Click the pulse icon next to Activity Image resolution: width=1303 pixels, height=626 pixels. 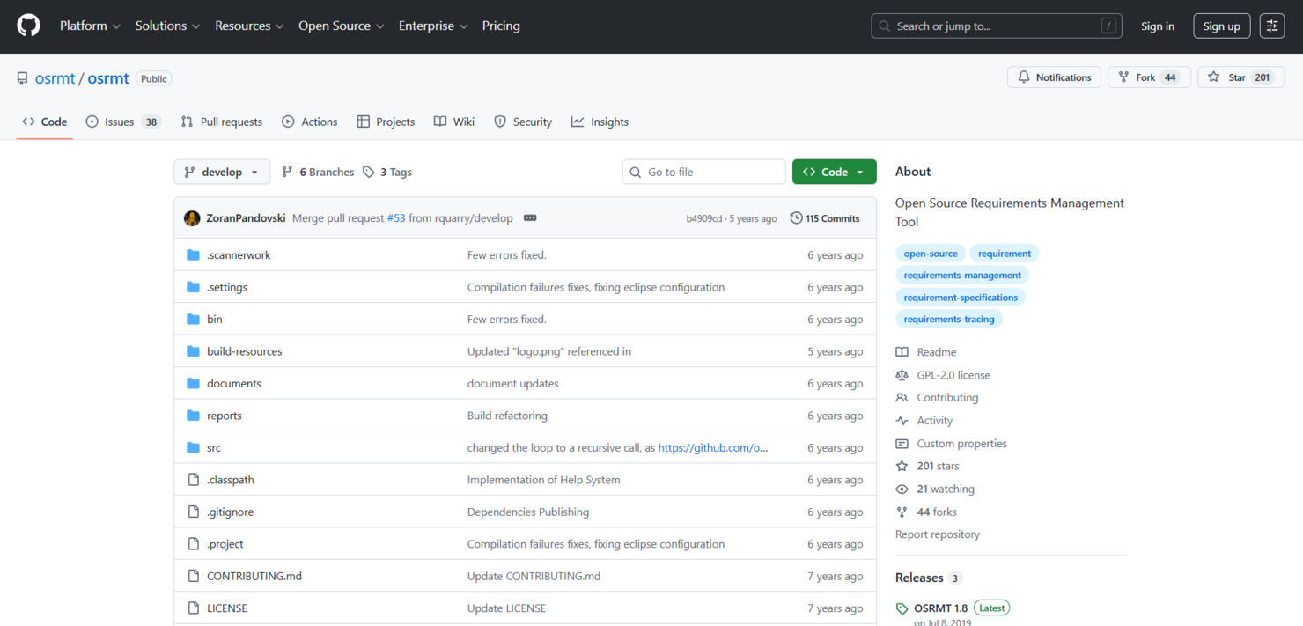[x=902, y=421]
